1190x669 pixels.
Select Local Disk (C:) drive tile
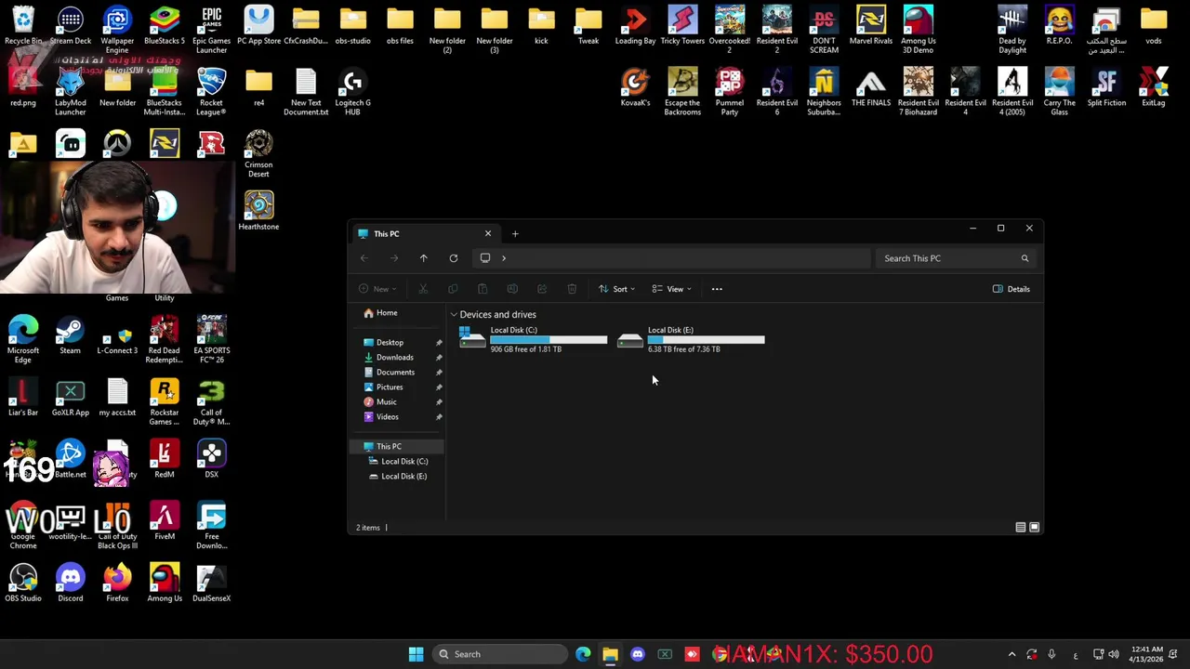pyautogui.click(x=534, y=339)
